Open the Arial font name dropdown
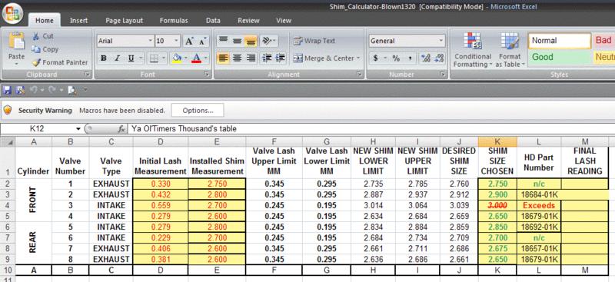Screen dimensions: 615x282 pos(151,41)
